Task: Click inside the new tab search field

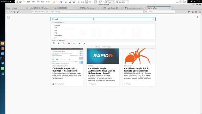Action: (x=103, y=19)
